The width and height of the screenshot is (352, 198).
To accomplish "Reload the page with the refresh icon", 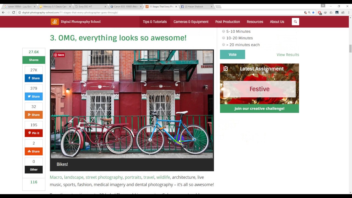I will 13,12.
